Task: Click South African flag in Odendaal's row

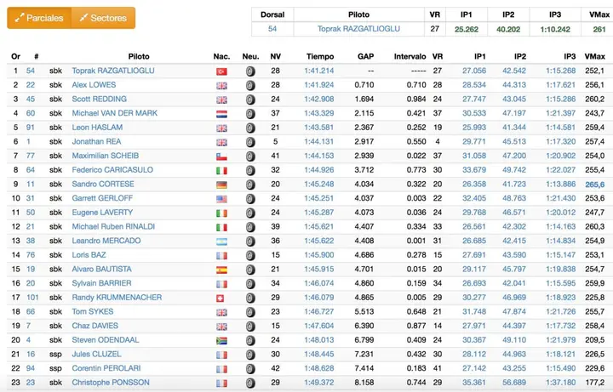Action: click(221, 341)
